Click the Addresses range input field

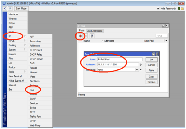tap(118, 64)
